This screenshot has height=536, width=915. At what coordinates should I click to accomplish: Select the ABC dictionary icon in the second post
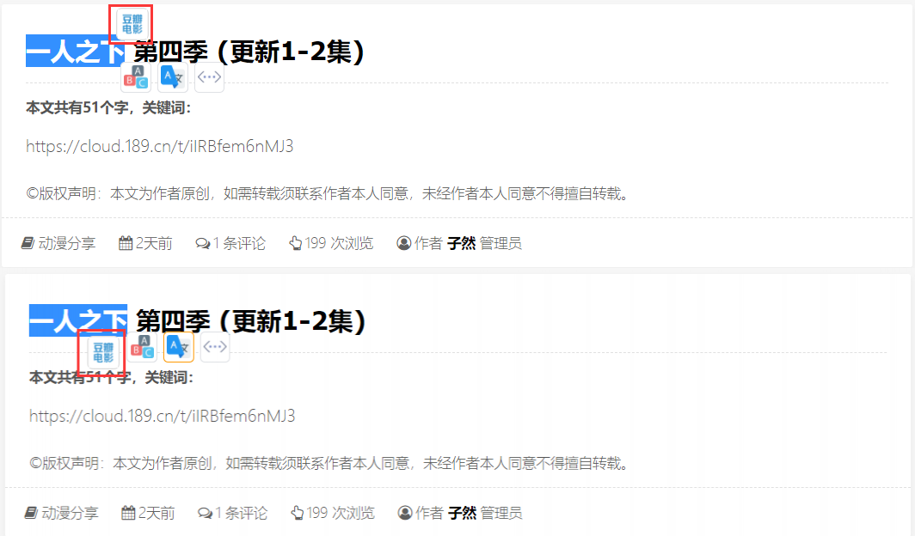pos(143,347)
